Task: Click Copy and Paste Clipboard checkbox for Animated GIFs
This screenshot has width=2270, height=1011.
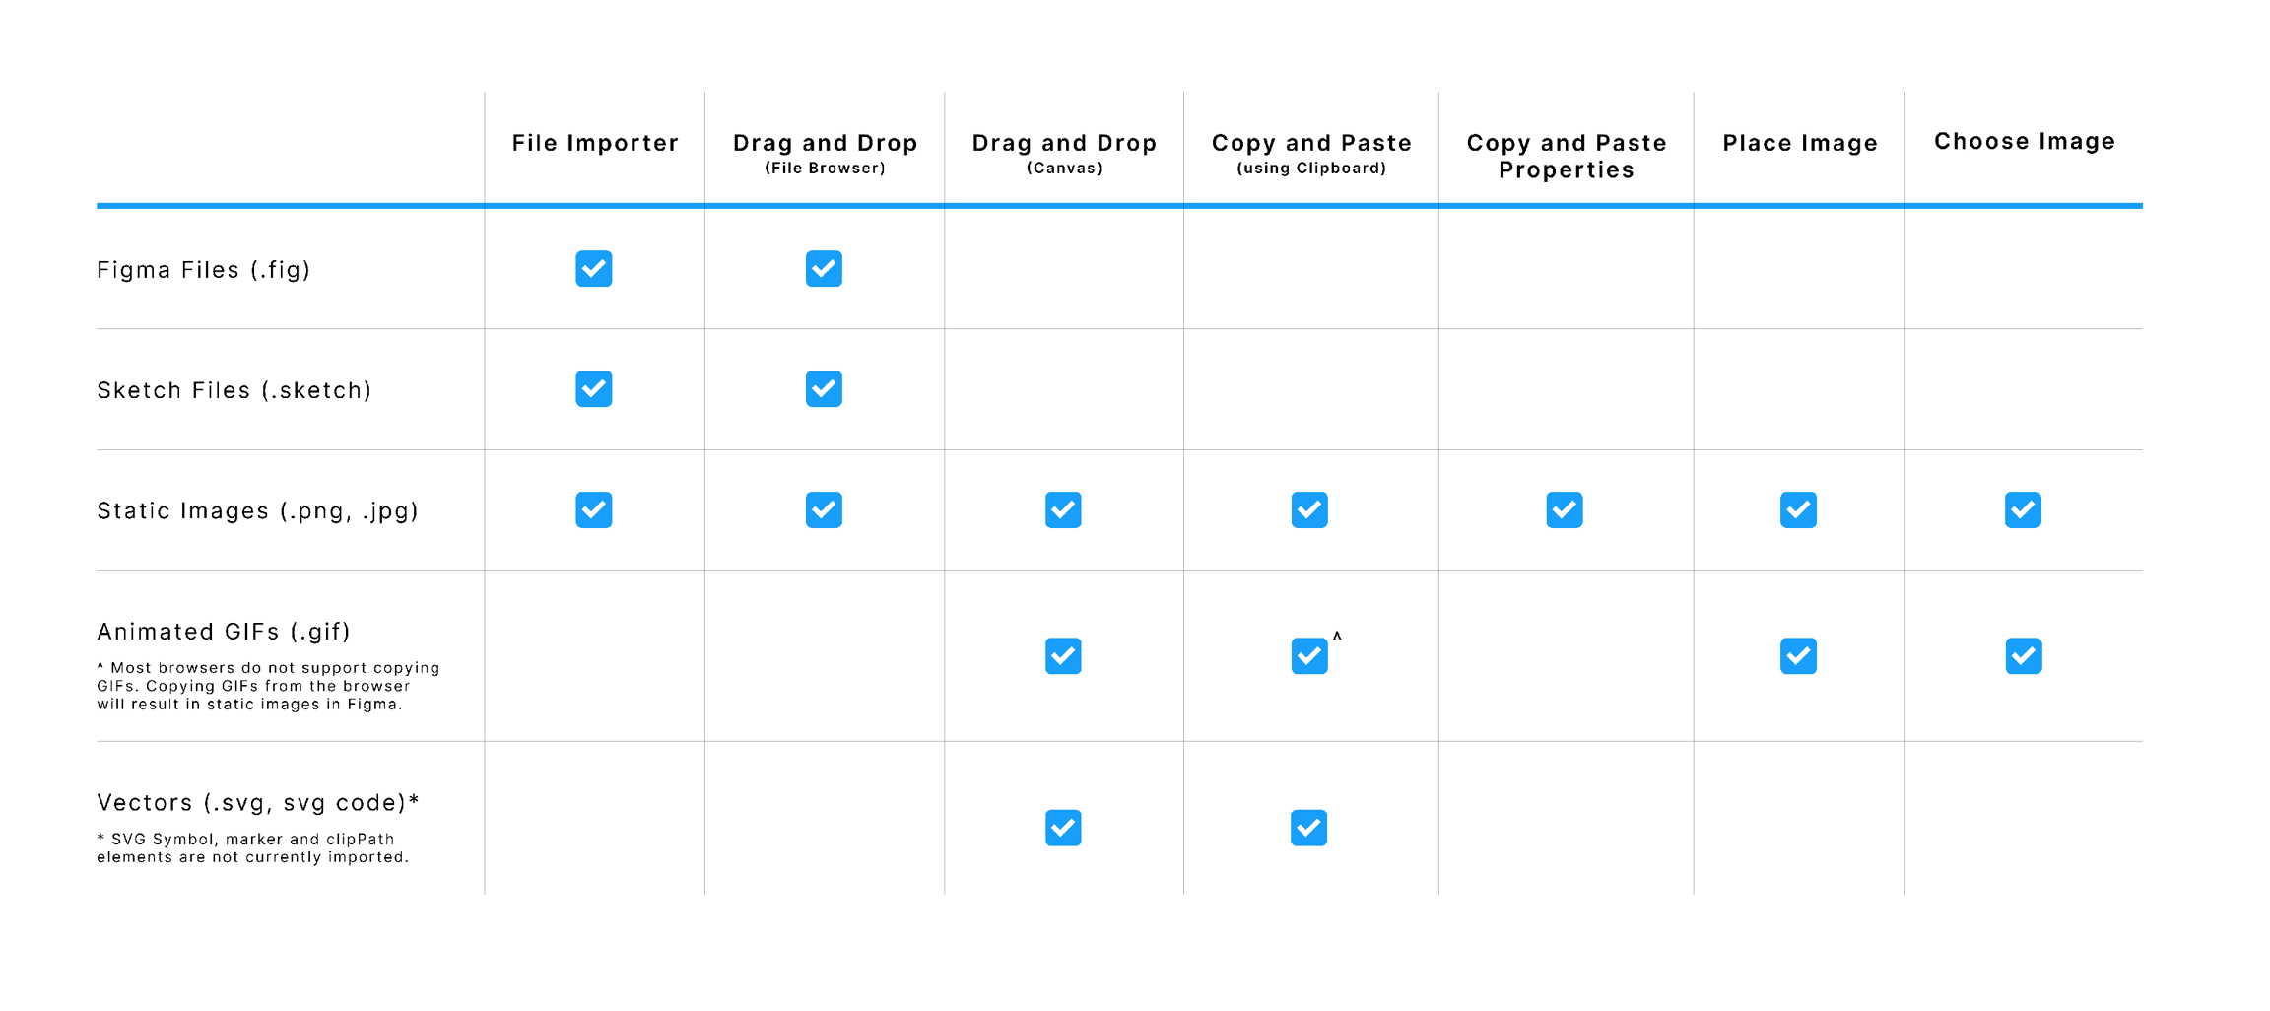Action: pyautogui.click(x=1309, y=656)
